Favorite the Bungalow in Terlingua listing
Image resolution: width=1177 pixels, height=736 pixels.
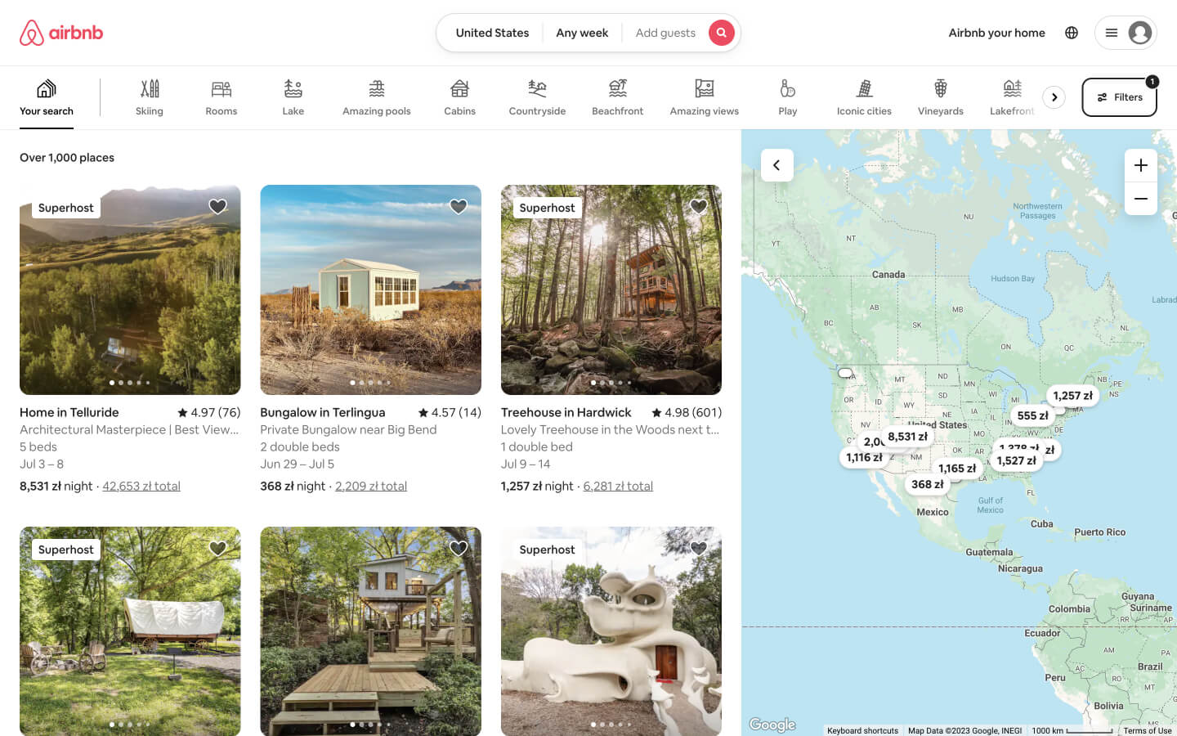pyautogui.click(x=458, y=207)
